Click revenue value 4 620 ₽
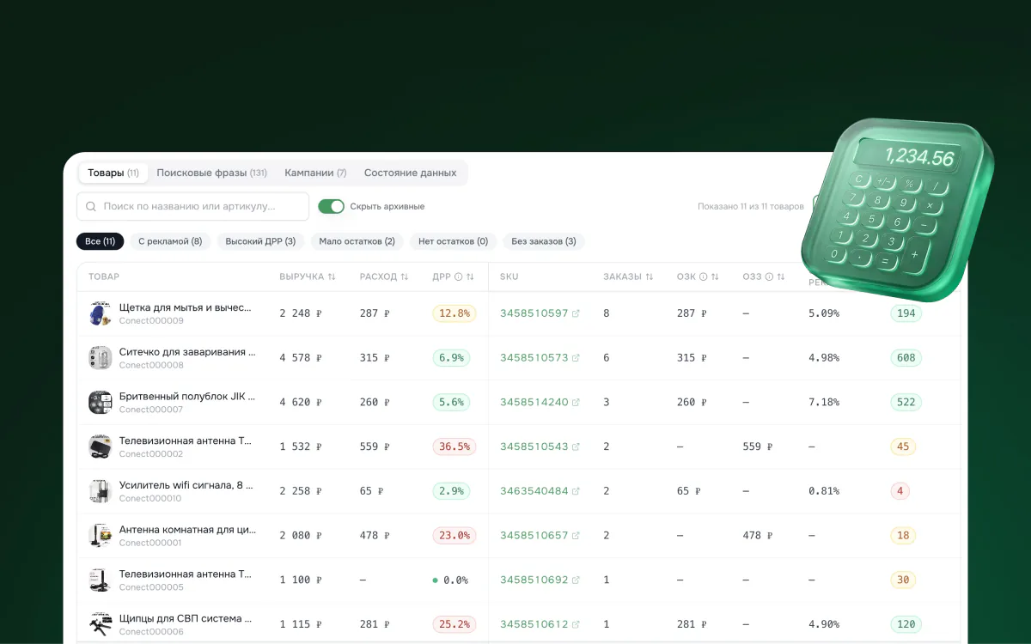 pos(301,403)
